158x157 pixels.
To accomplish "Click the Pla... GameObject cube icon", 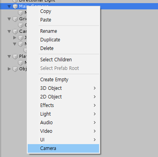I will click(x=15, y=57).
